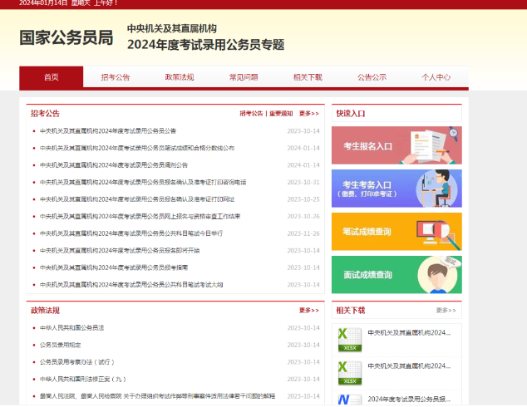Click 更多>> in the 招考公告 section header
The image size is (527, 407).
point(309,114)
